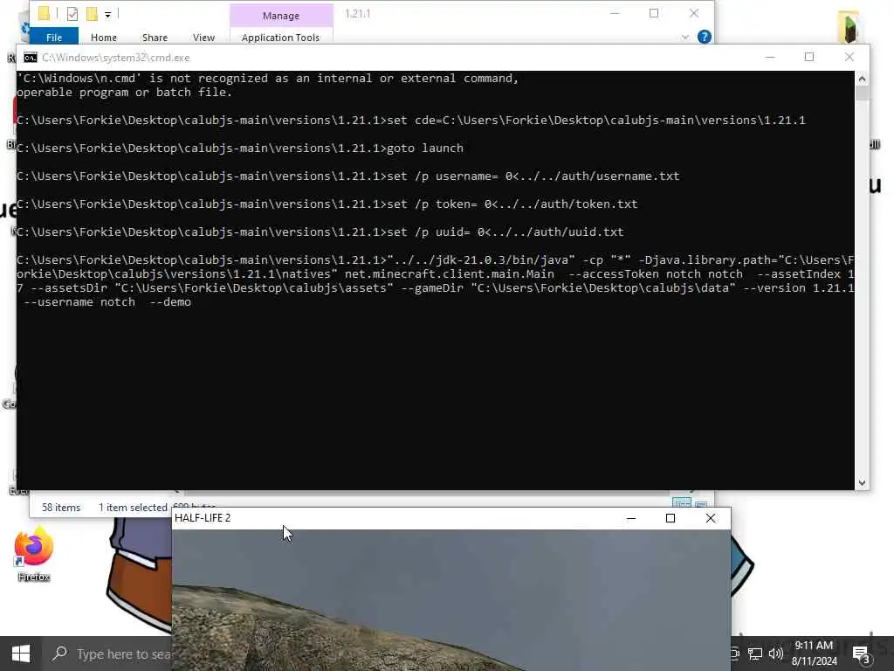Screen dimensions: 894x671
Task: Click the New Folder quick access icon
Action: [x=91, y=14]
